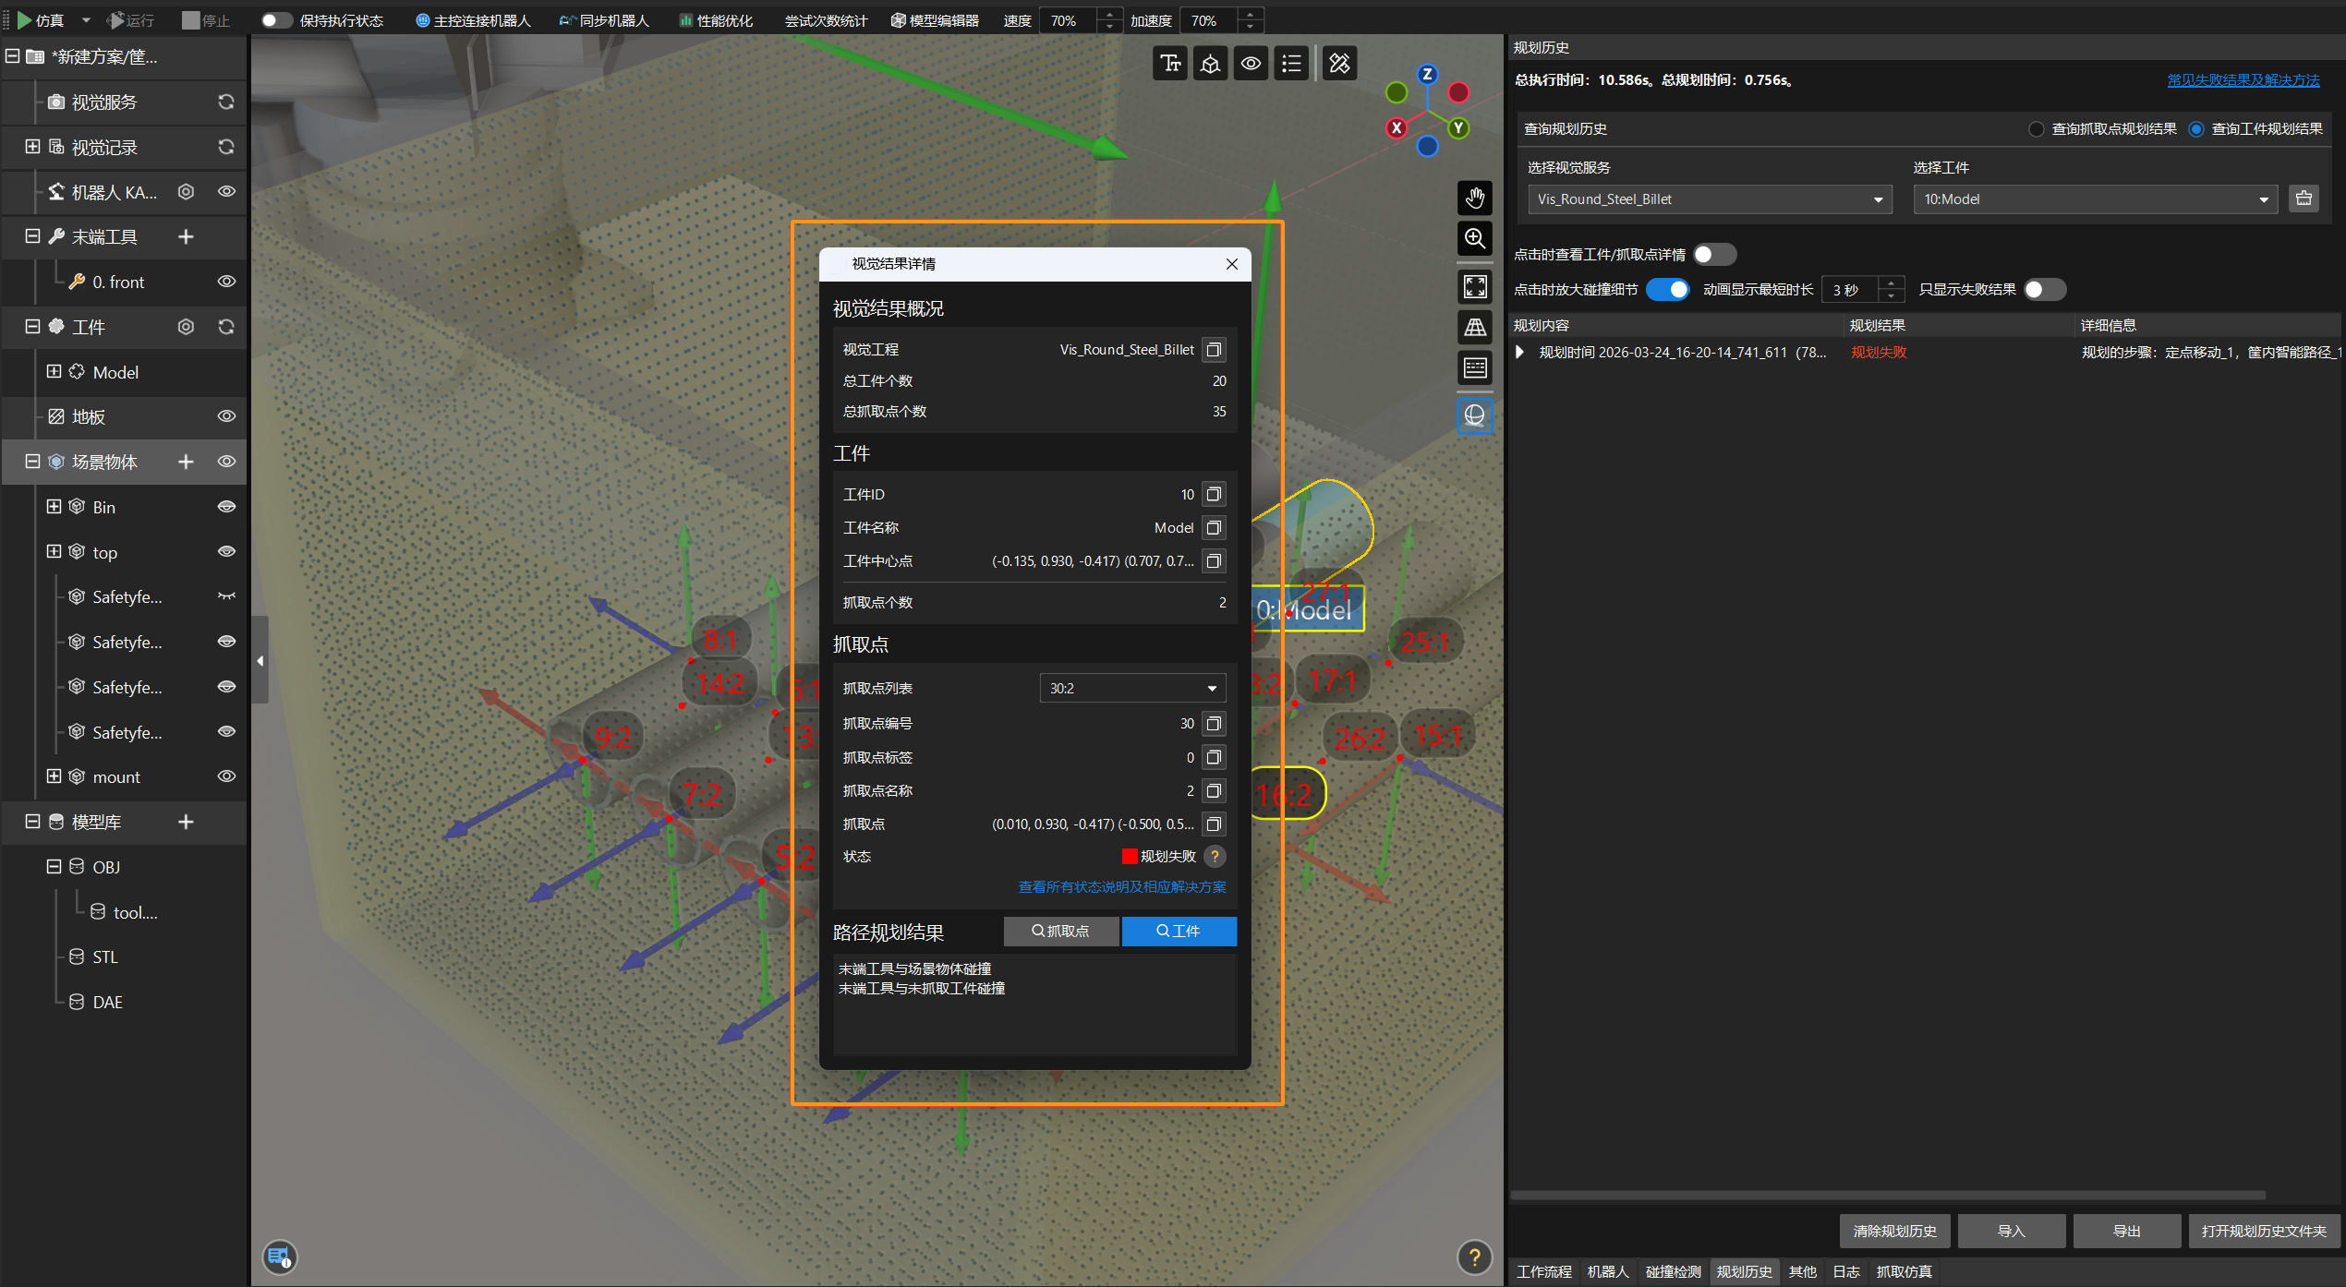Switch to 机器人 tab
Image resolution: width=2346 pixels, height=1287 pixels.
(1607, 1272)
